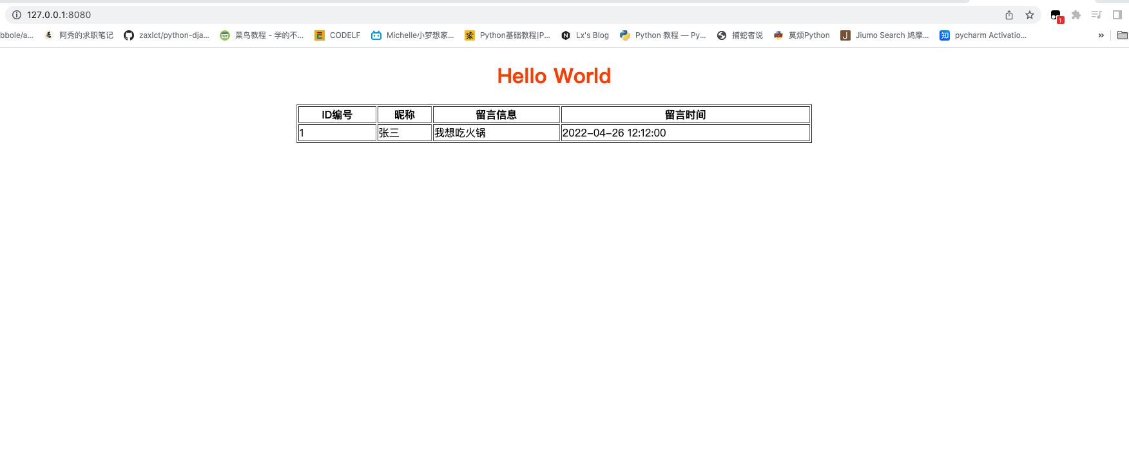
Task: Click the GitHub icon of zaxlct bookmark
Action: tap(129, 35)
